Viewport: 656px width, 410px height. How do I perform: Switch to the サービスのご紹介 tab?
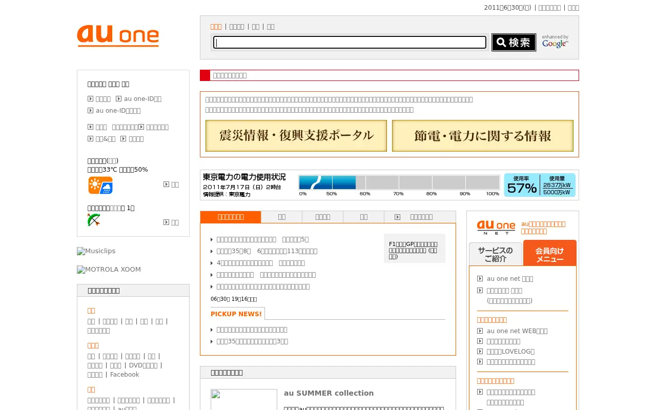[496, 254]
